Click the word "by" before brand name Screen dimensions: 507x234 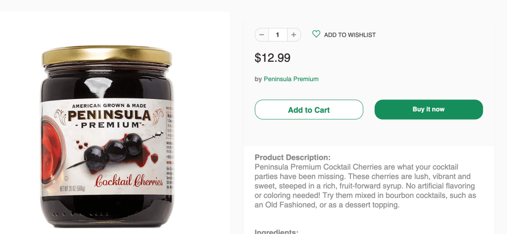tap(258, 79)
